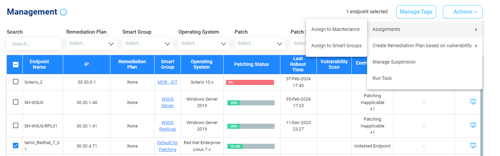Check the Solaris_2 endpoint checkbox
Image resolution: width=500 pixels, height=156 pixels.
point(16,82)
